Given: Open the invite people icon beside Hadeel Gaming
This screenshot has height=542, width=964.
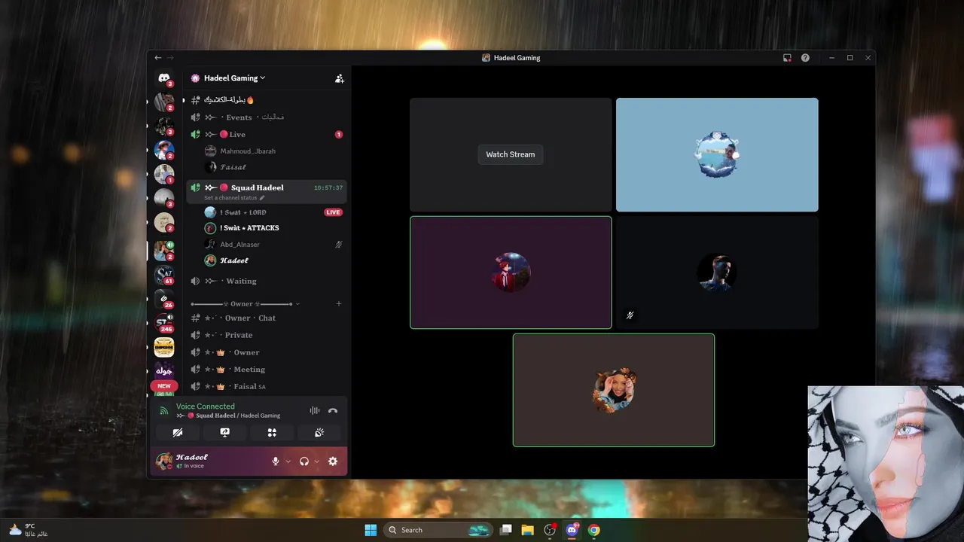Looking at the screenshot, I should click(340, 78).
